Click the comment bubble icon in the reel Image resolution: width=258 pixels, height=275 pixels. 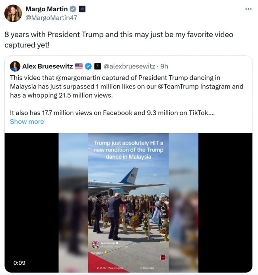click(163, 209)
